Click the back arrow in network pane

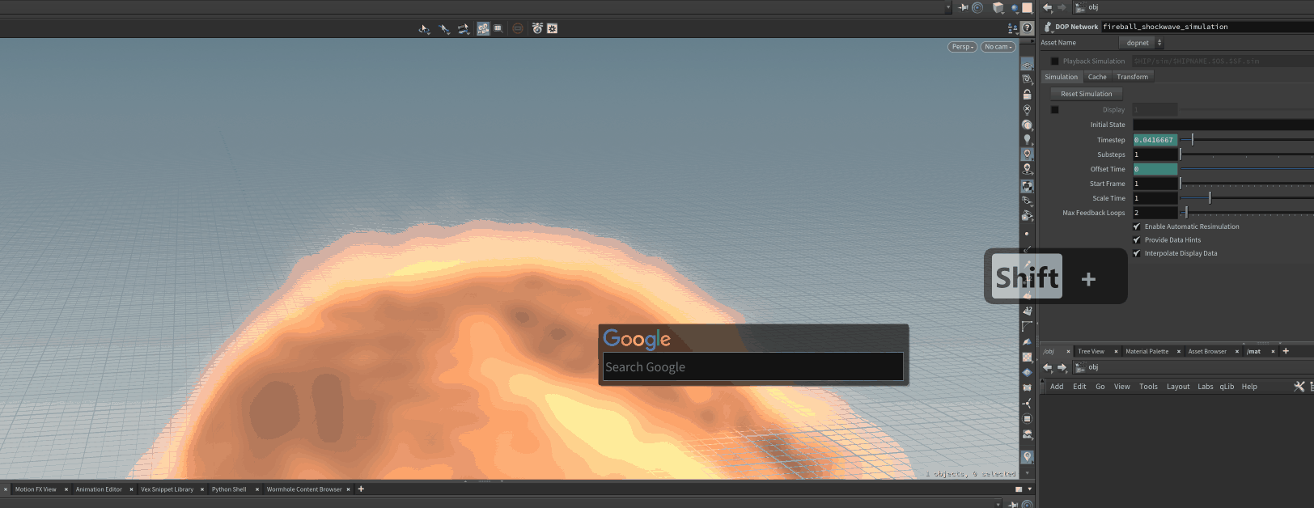coord(1047,367)
